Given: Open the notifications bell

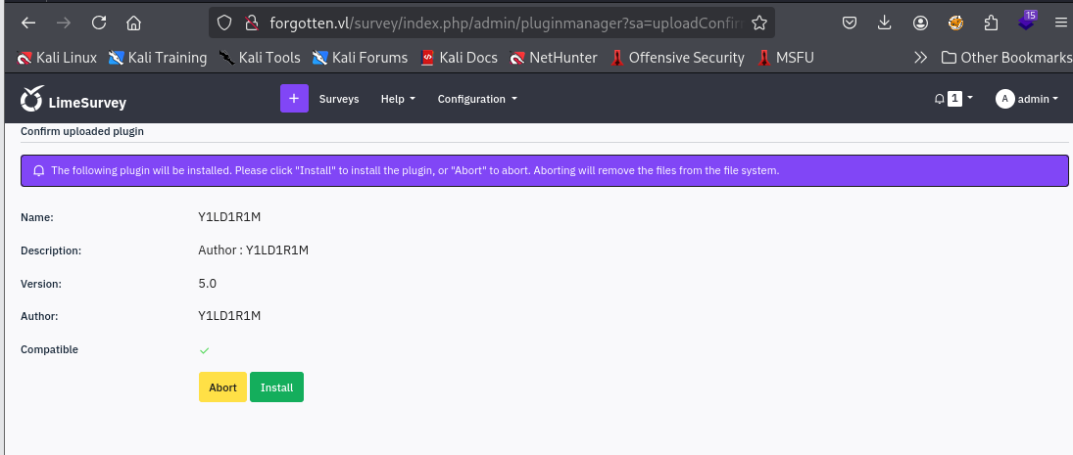Looking at the screenshot, I should (939, 99).
